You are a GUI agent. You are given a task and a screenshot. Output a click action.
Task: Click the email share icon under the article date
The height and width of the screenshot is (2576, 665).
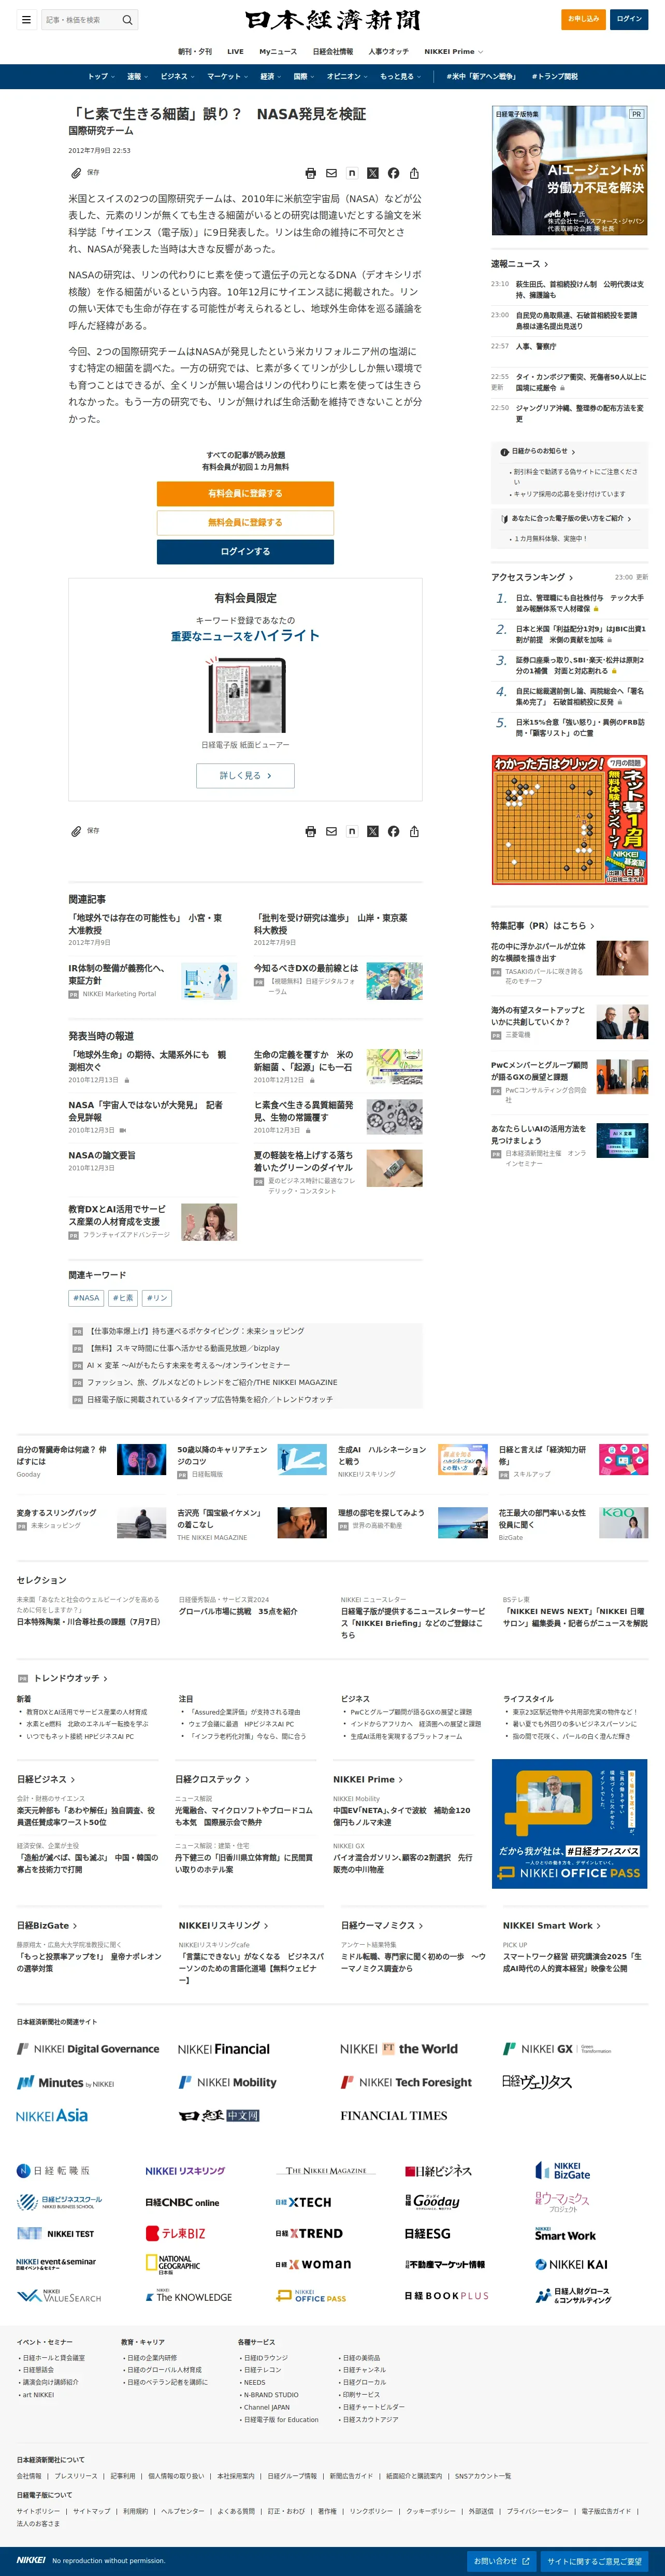click(331, 173)
